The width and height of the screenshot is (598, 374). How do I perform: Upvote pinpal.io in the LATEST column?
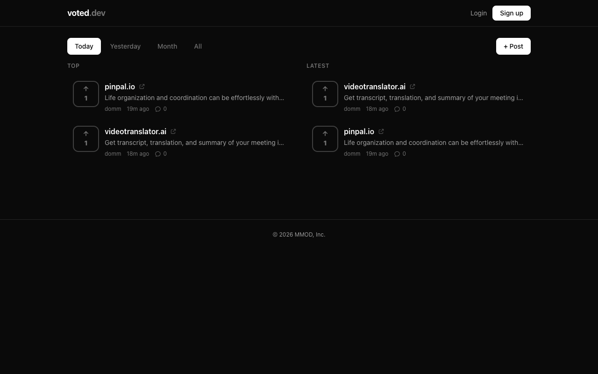click(x=325, y=139)
